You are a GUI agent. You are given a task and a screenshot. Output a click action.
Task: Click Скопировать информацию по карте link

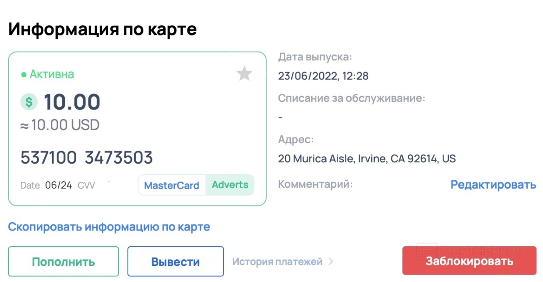tap(109, 227)
